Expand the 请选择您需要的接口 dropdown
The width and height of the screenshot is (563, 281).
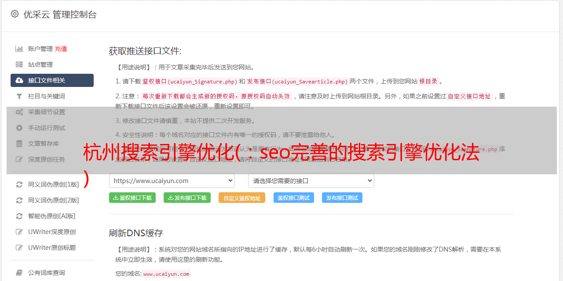coord(311,180)
